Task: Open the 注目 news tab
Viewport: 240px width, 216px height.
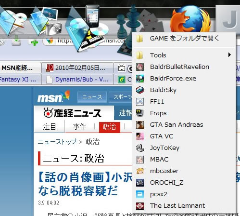Action: [x=49, y=126]
